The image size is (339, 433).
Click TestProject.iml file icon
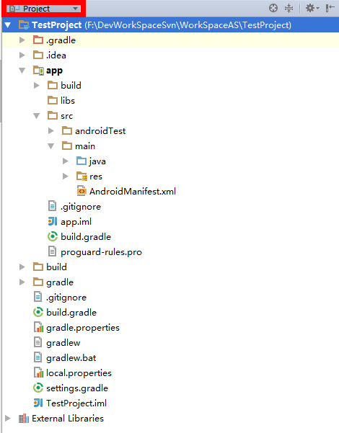[x=38, y=403]
